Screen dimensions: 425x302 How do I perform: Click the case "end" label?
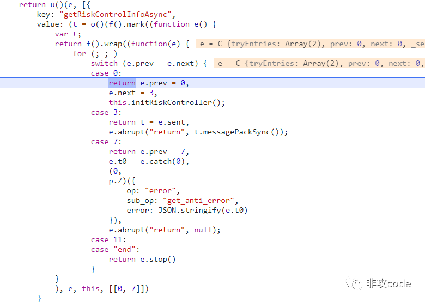coord(115,250)
